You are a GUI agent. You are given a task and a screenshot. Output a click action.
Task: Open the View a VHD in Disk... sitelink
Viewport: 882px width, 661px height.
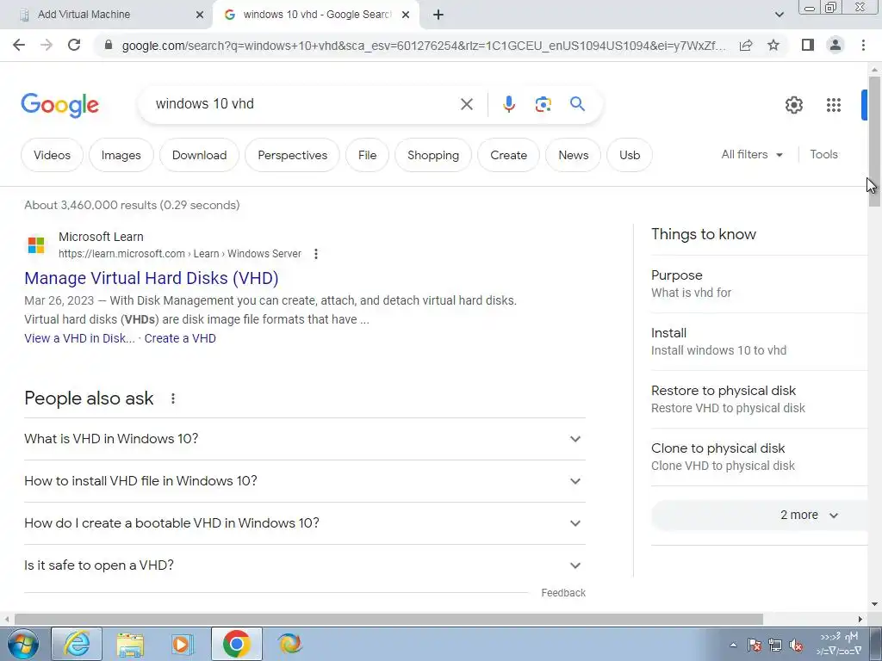pyautogui.click(x=79, y=338)
